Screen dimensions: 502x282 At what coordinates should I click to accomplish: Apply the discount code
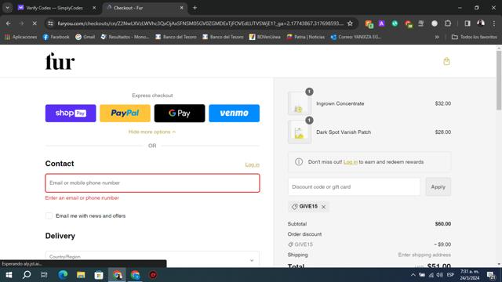(438, 186)
